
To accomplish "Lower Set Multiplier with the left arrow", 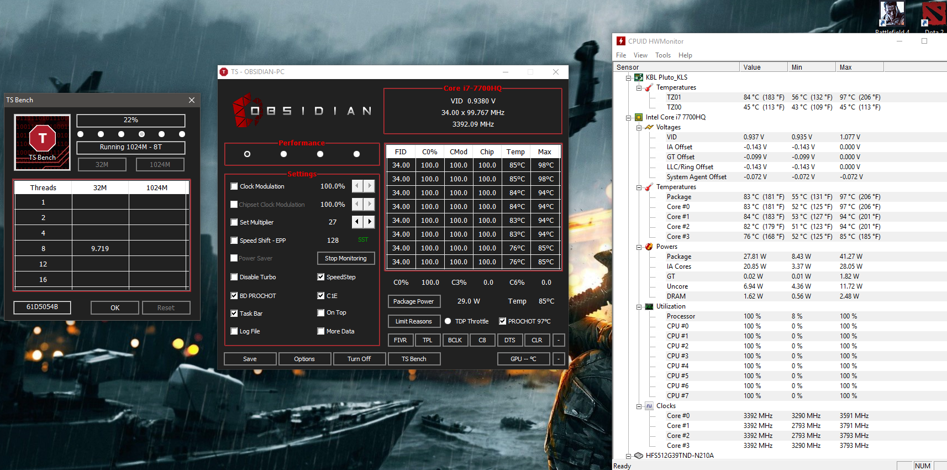I will 357,222.
